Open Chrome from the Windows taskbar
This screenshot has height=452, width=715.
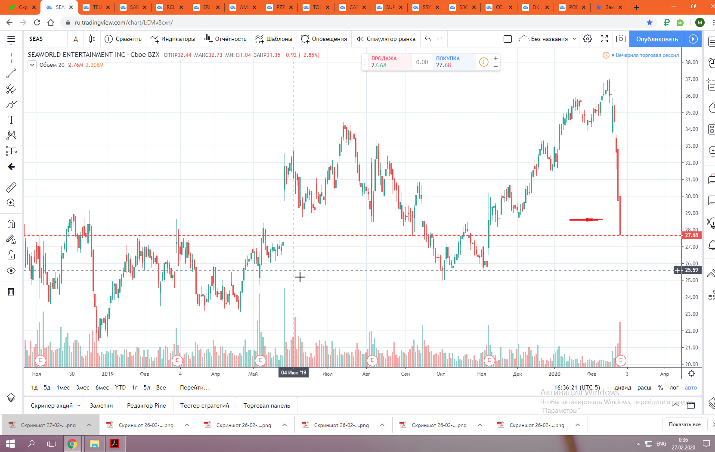72,443
